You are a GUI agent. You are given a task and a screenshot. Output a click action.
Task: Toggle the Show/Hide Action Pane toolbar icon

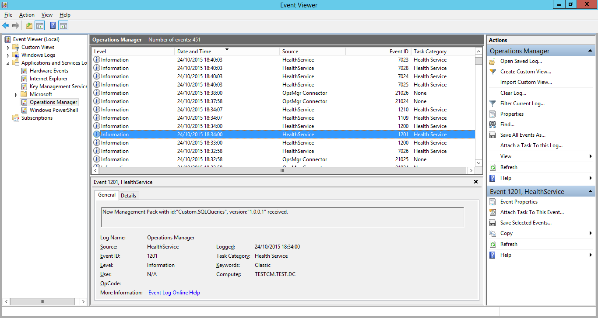click(63, 26)
